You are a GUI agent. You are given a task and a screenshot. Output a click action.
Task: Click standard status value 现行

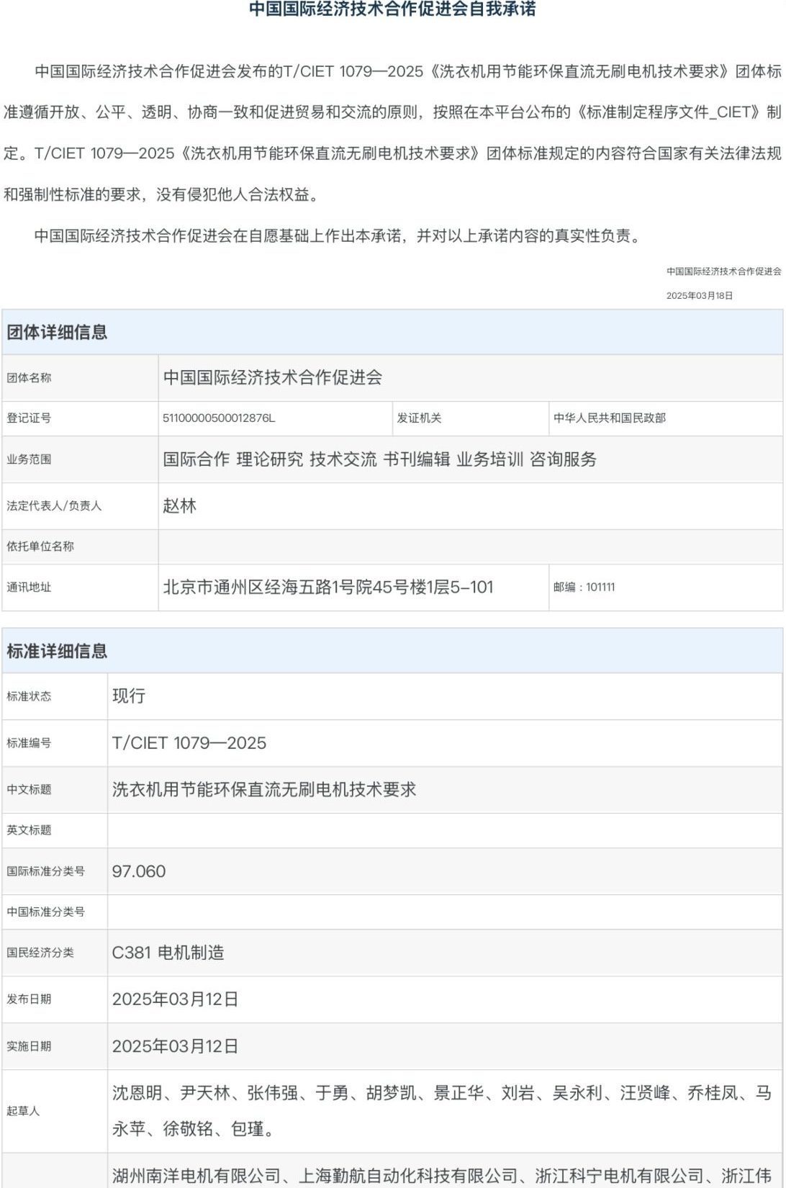pos(129,696)
